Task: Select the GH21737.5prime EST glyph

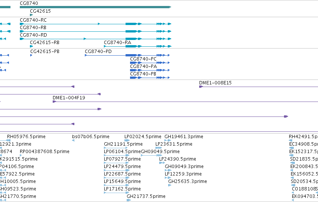Action: coord(129,200)
